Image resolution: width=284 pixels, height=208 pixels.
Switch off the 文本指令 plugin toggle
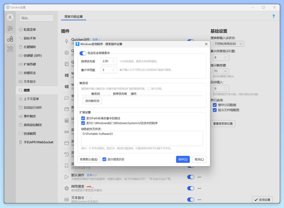tap(191, 200)
